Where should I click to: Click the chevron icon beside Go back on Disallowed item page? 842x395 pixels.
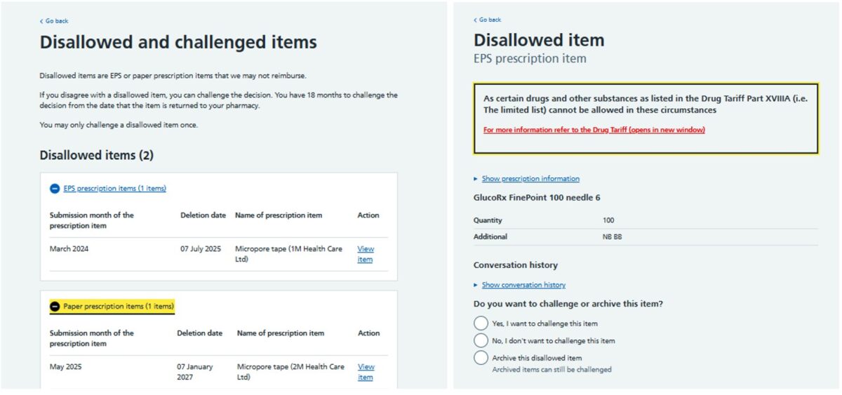coord(475,20)
